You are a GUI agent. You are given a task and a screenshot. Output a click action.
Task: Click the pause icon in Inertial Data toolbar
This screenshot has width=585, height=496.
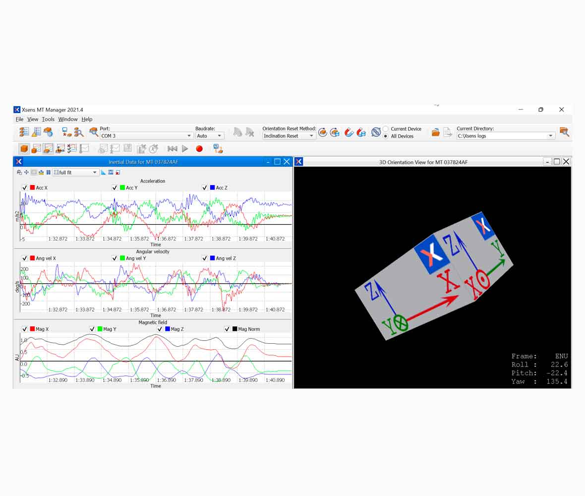(48, 172)
